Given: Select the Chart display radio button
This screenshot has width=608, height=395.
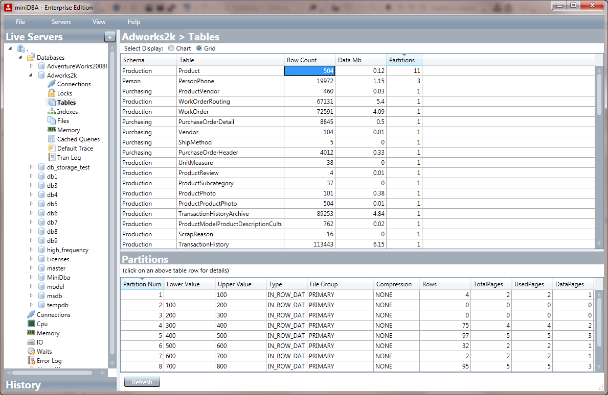Looking at the screenshot, I should coord(171,48).
